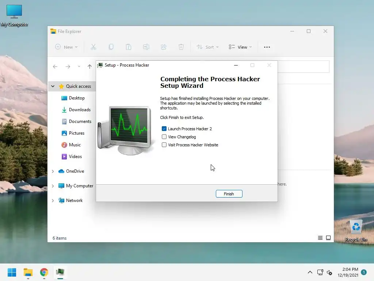
Task: Check the View Changelog option
Action: pyautogui.click(x=164, y=137)
